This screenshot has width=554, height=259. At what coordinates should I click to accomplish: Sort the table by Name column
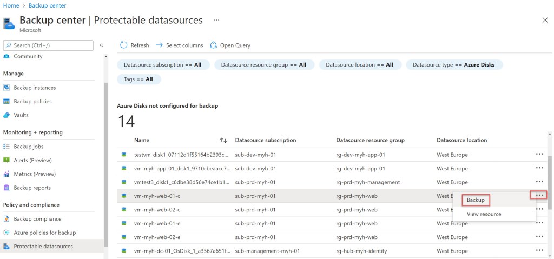point(143,140)
